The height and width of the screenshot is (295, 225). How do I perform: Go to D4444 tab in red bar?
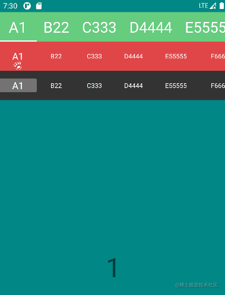click(x=134, y=57)
